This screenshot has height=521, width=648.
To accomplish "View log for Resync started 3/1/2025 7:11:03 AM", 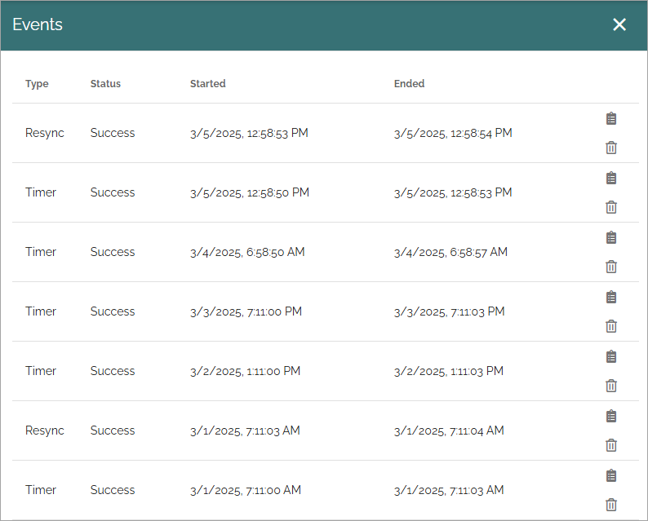I will point(611,416).
